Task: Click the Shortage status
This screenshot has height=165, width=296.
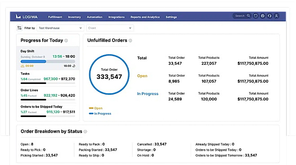Action: tap(146, 150)
